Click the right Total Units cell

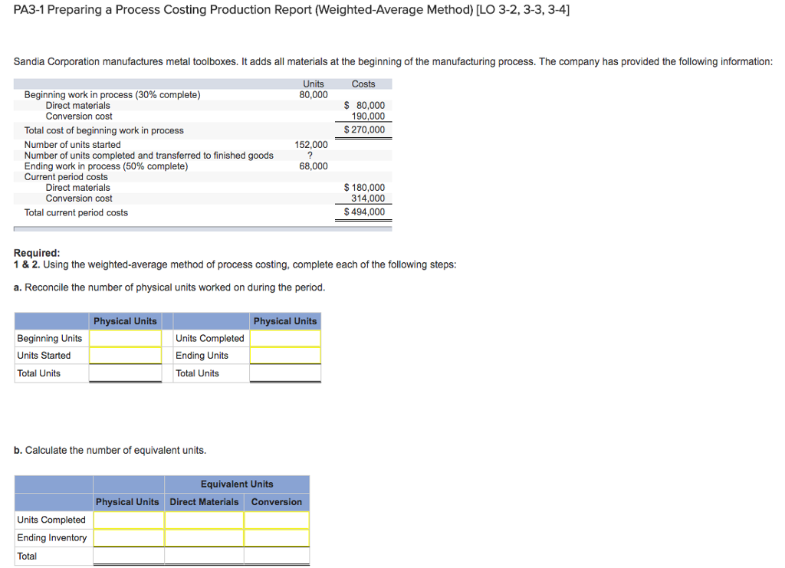point(284,373)
